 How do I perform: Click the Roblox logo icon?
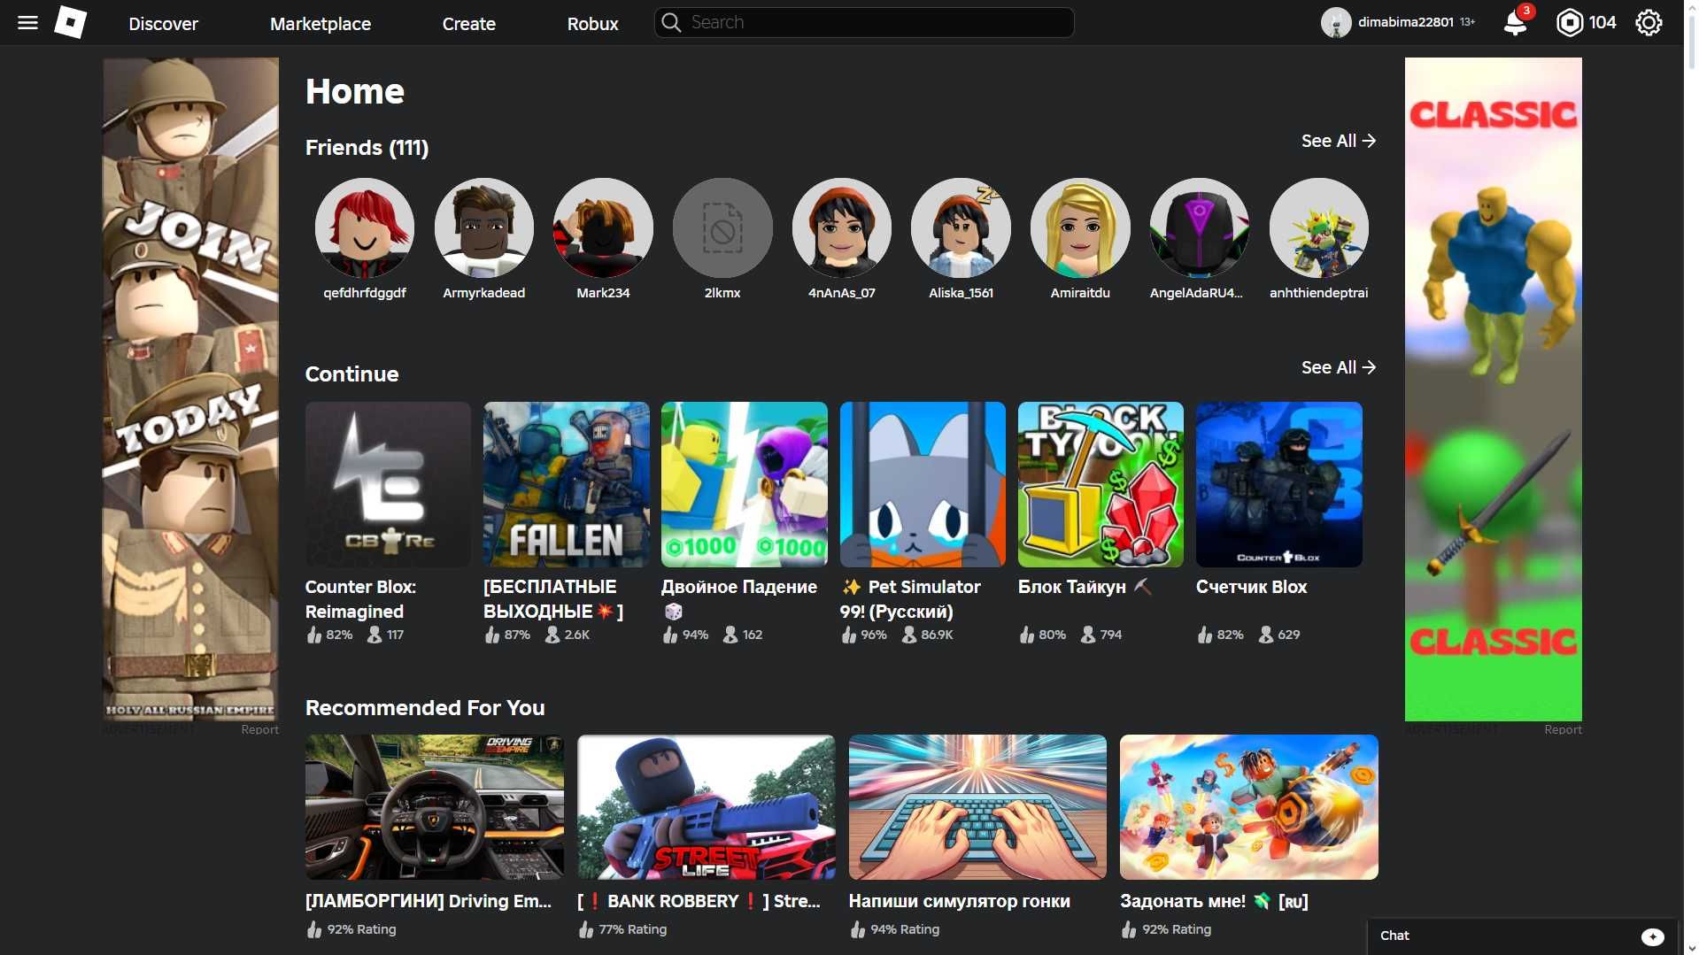click(71, 23)
